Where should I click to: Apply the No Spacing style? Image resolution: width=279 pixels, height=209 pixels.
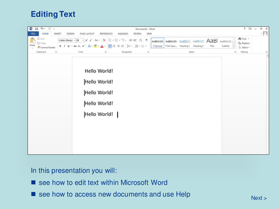(x=171, y=43)
